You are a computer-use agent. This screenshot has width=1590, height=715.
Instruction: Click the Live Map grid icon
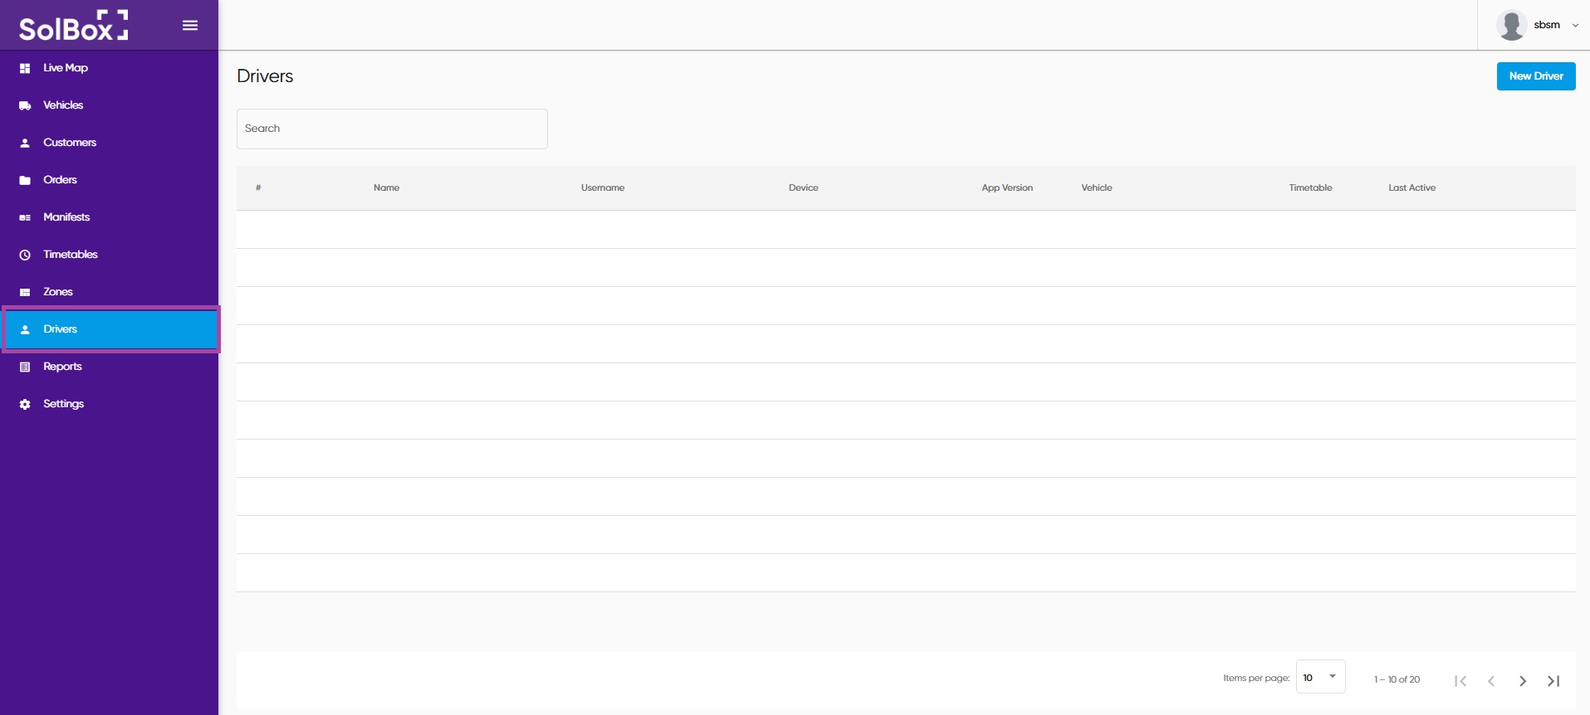tap(25, 68)
